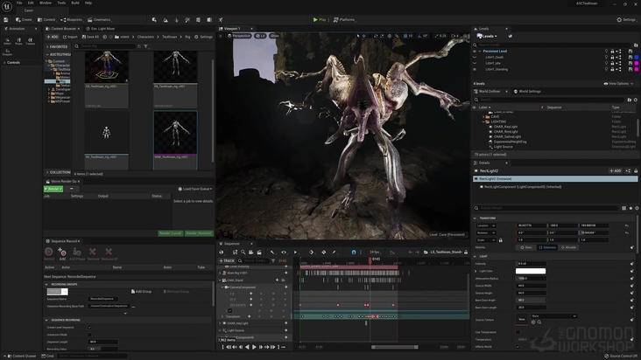Click the Sequencer view options eye icon
This screenshot has height=360, width=641.
coord(284,253)
